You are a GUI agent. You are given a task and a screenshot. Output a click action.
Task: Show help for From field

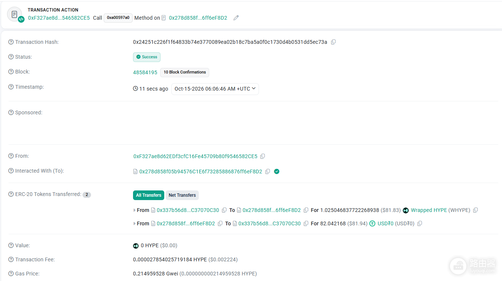[x=11, y=156]
